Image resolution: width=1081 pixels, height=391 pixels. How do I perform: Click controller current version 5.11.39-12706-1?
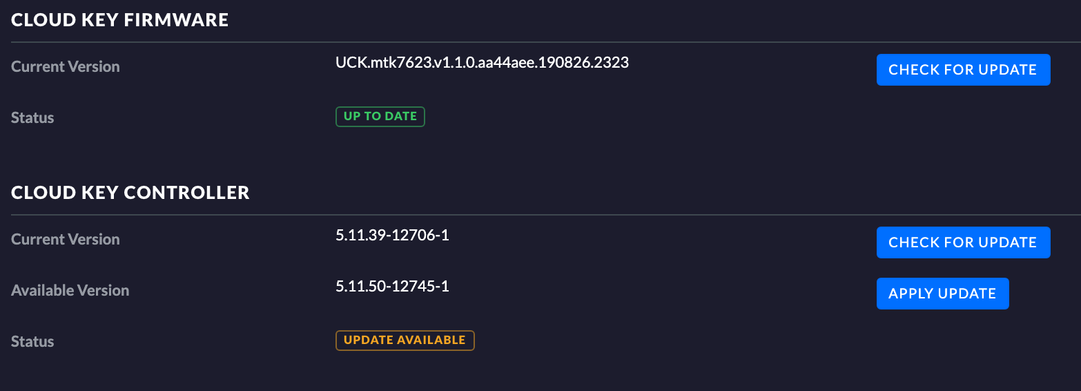(x=392, y=236)
